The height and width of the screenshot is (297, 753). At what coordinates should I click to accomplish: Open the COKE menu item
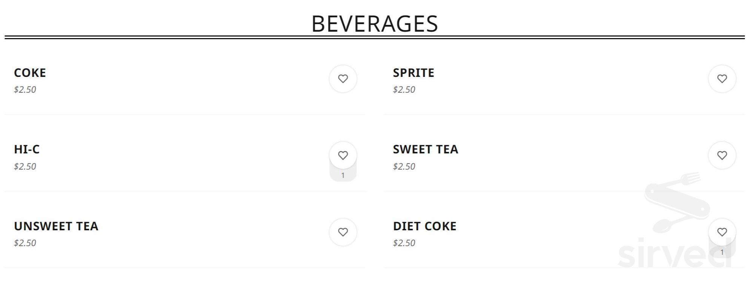(x=30, y=73)
